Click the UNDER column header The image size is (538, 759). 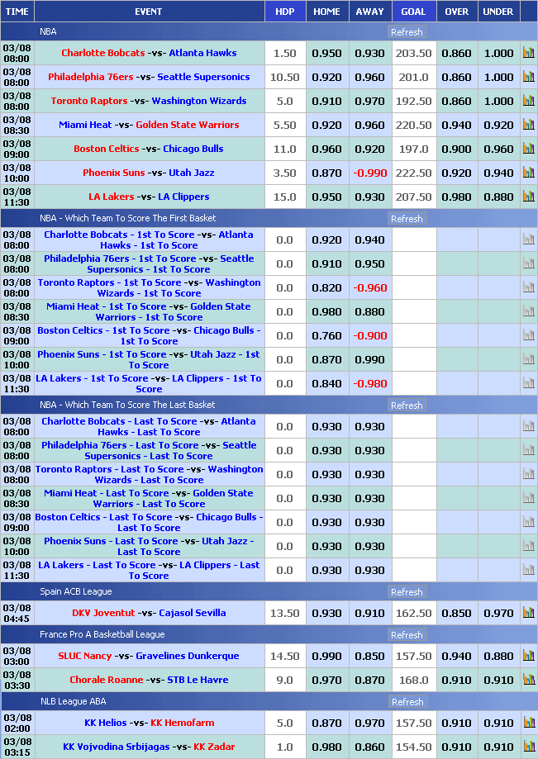[498, 12]
